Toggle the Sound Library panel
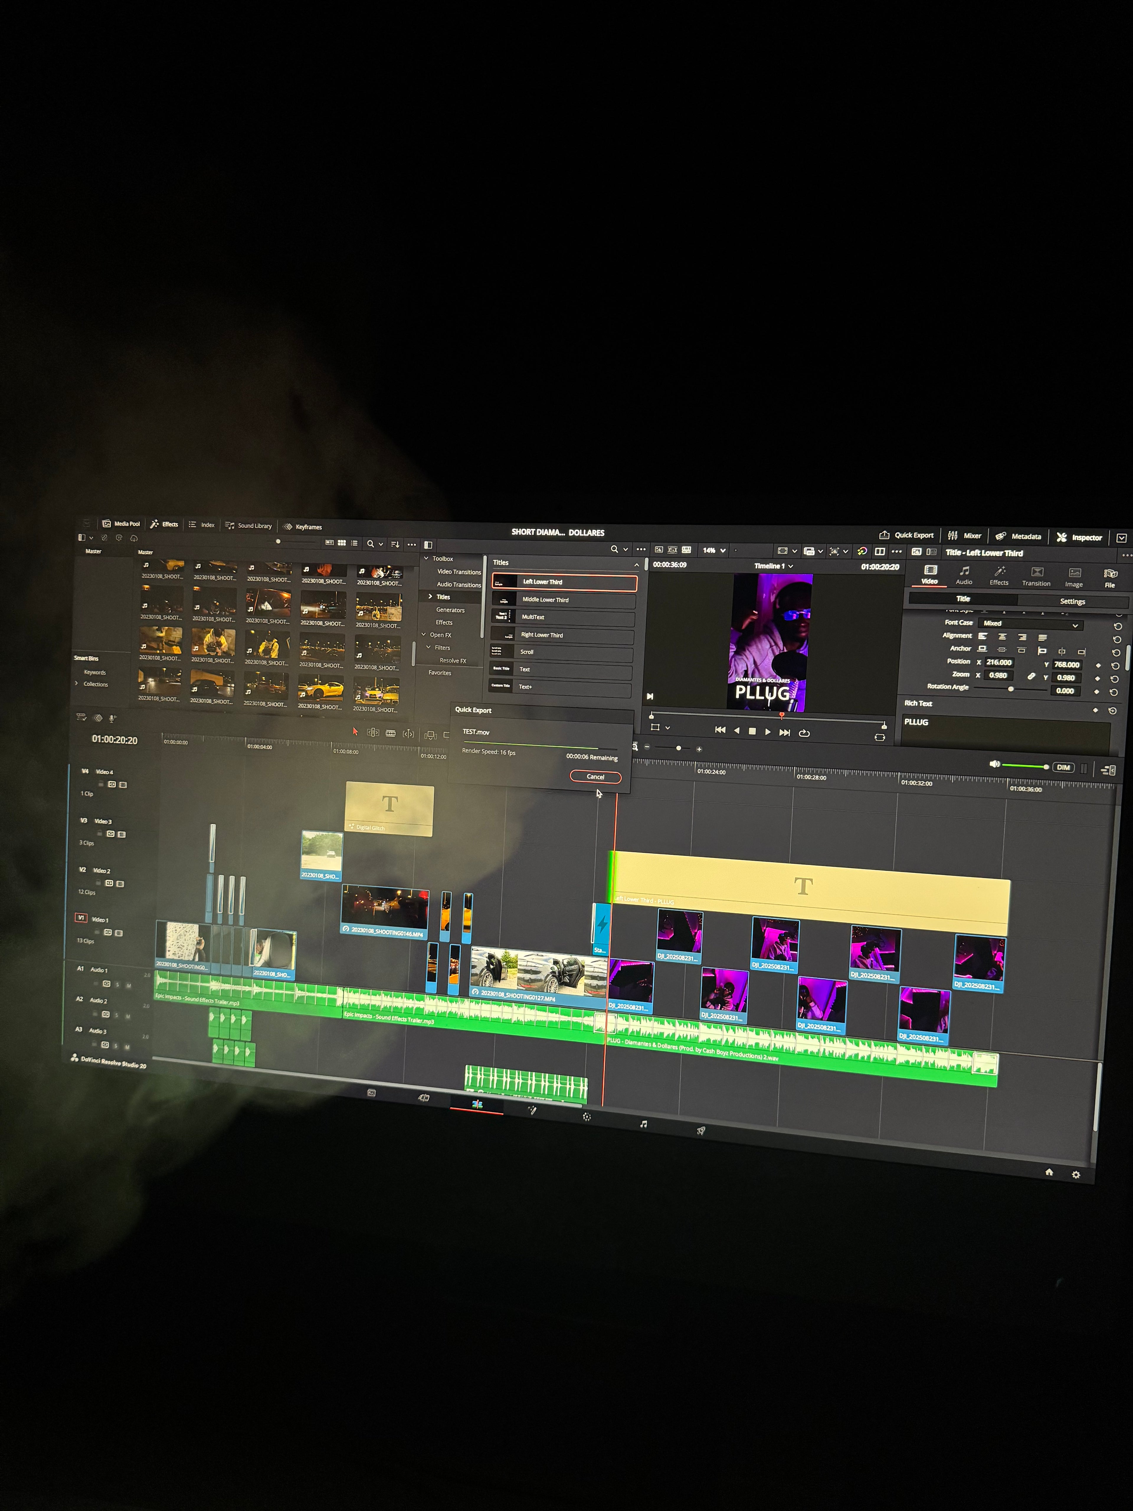Viewport: 1133px width, 1511px height. tap(249, 525)
